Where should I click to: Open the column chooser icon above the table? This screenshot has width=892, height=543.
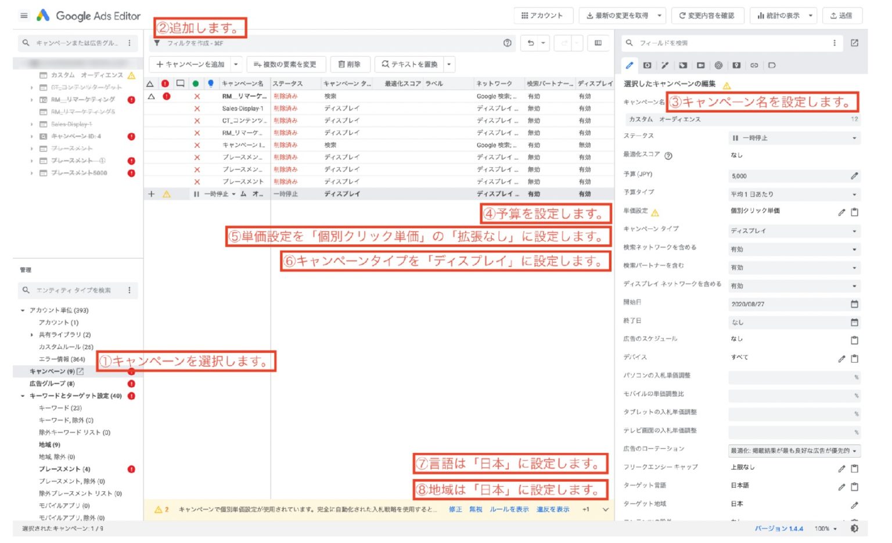point(598,43)
